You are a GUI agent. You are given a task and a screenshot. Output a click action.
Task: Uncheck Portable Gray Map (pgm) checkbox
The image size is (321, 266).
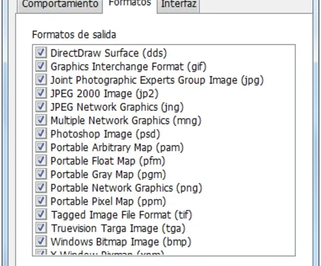point(41,174)
